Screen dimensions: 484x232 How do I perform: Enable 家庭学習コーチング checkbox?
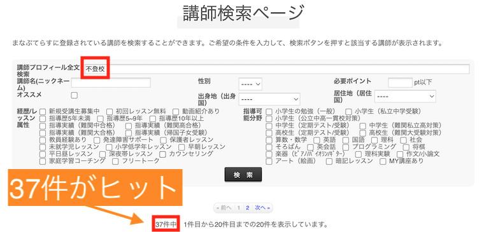coord(43,161)
